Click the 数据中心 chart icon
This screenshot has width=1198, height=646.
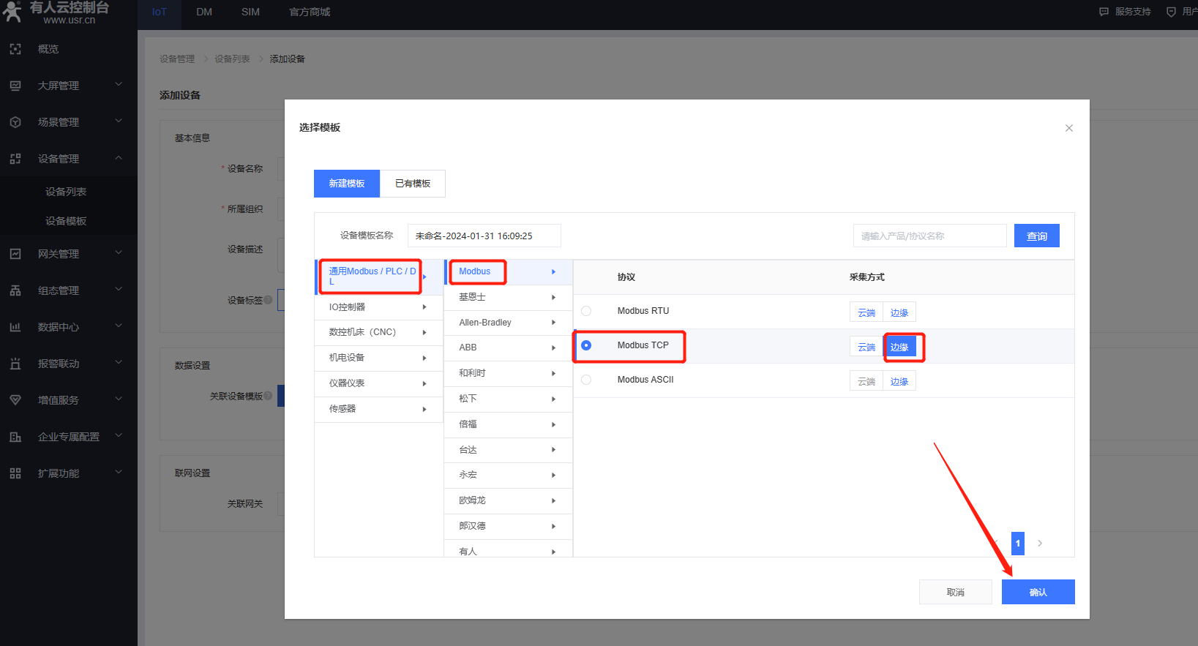coord(15,327)
